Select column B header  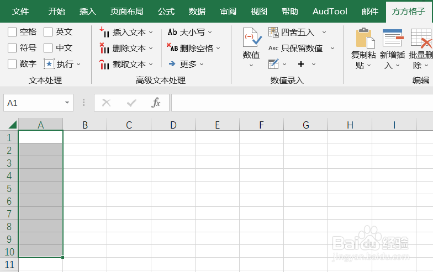click(85, 125)
